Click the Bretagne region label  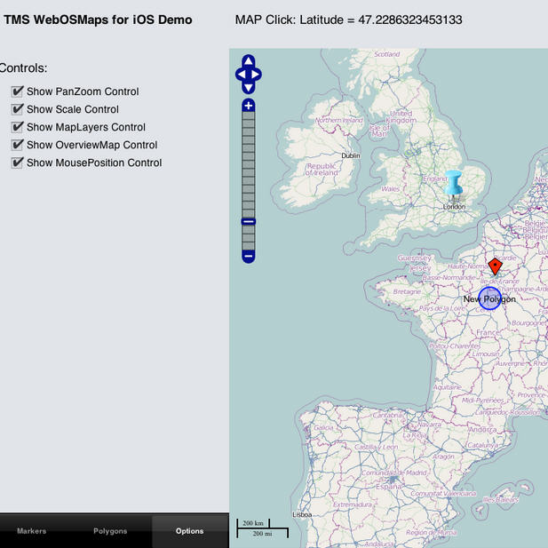coord(407,291)
